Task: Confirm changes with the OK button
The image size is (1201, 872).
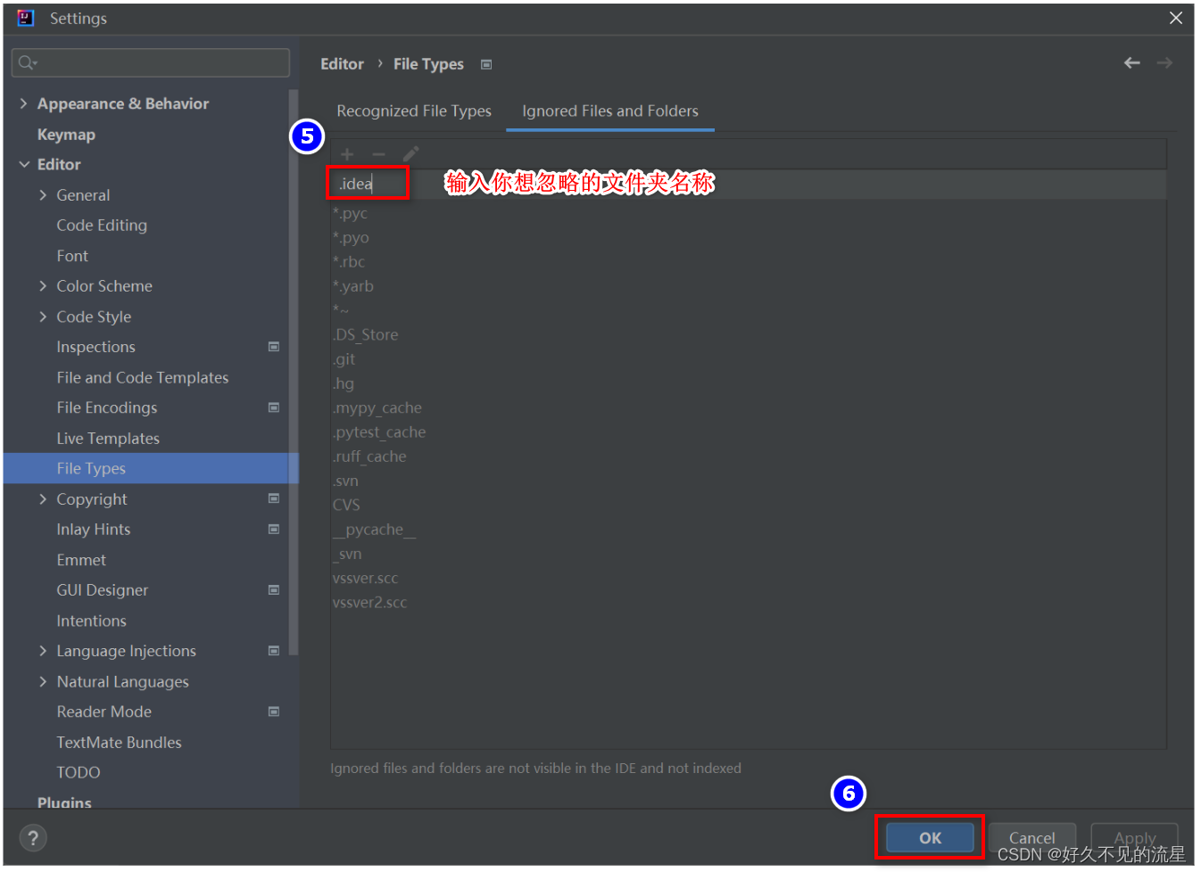Action: (x=928, y=838)
